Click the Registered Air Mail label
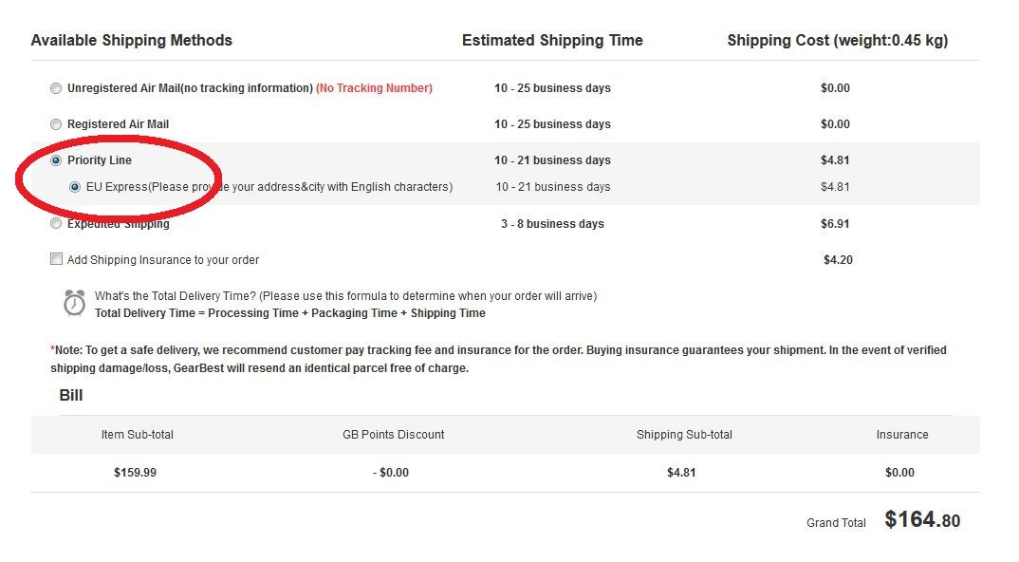Viewport: 1019px width, 562px height. [119, 124]
